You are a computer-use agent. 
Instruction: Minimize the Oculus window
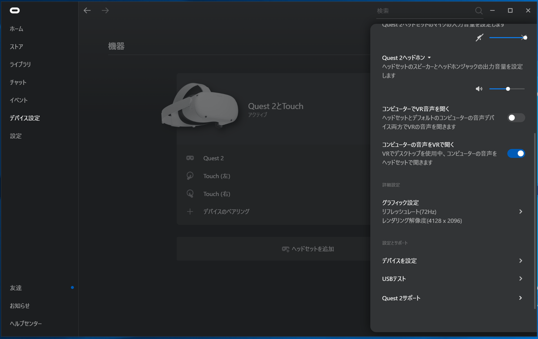tap(492, 10)
